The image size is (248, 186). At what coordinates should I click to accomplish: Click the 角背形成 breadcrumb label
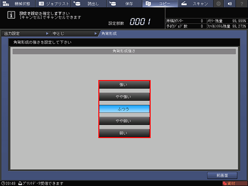[109, 34]
